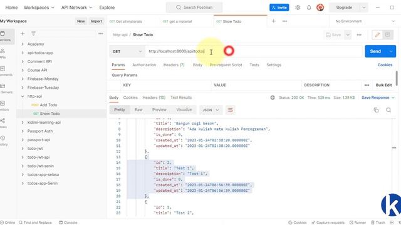Viewport: 401px width, 225px height.
Task: Open the HTTP method GET dropdown
Action: (127, 51)
